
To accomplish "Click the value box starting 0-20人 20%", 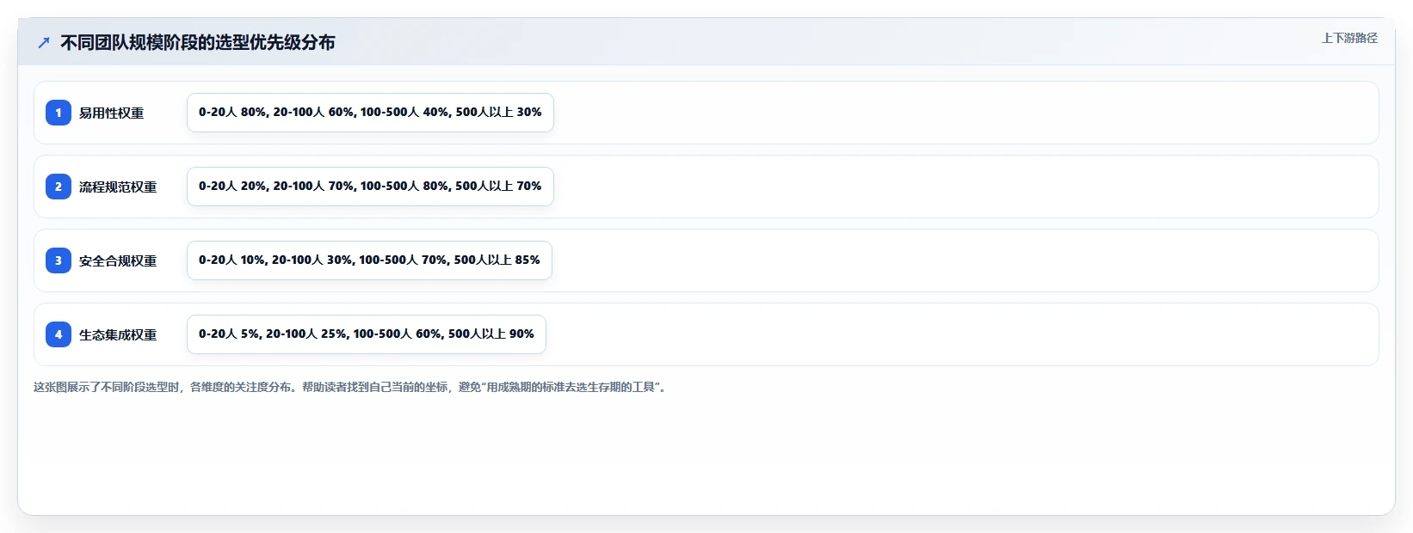I will [x=370, y=187].
